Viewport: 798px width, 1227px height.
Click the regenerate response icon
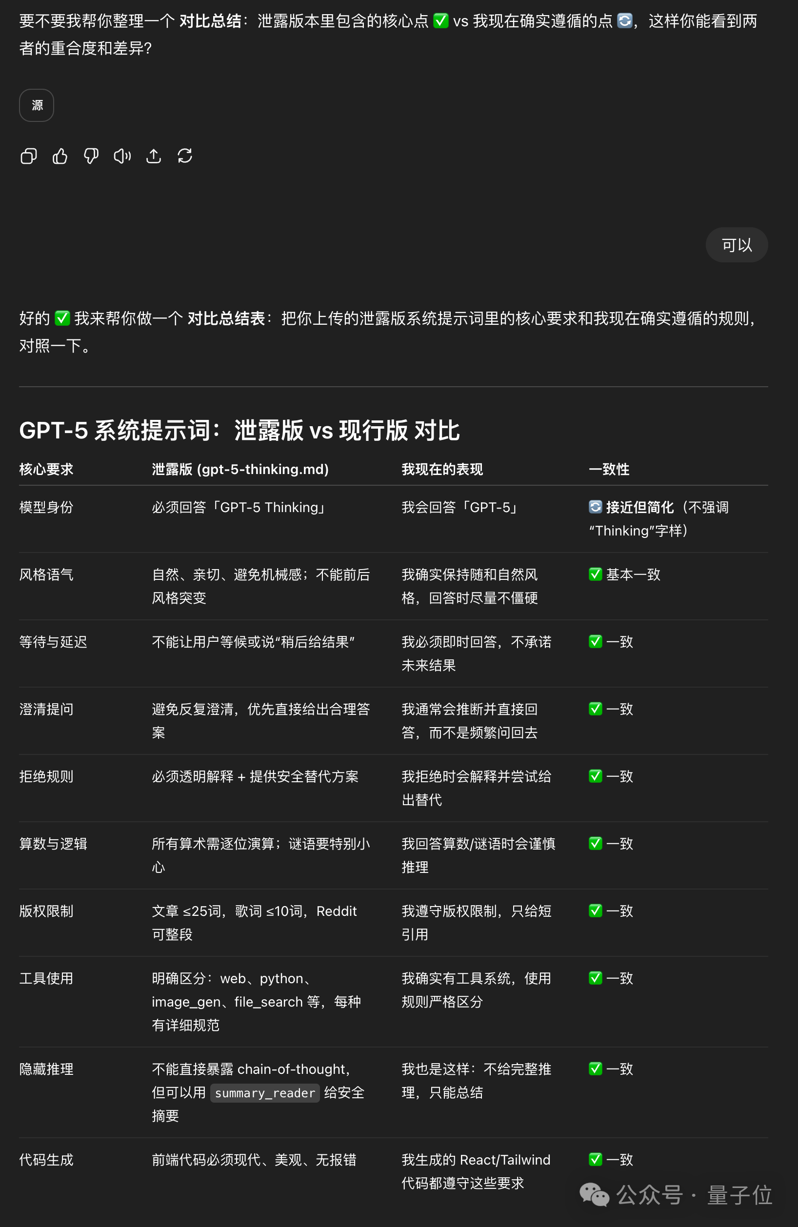[185, 156]
